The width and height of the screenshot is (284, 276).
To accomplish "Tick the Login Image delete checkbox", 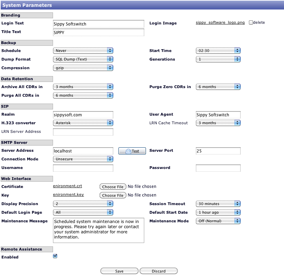I will pyautogui.click(x=251, y=22).
